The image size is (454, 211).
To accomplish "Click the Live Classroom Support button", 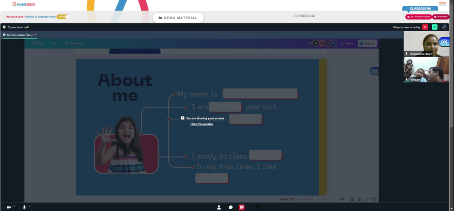I will click(419, 17).
